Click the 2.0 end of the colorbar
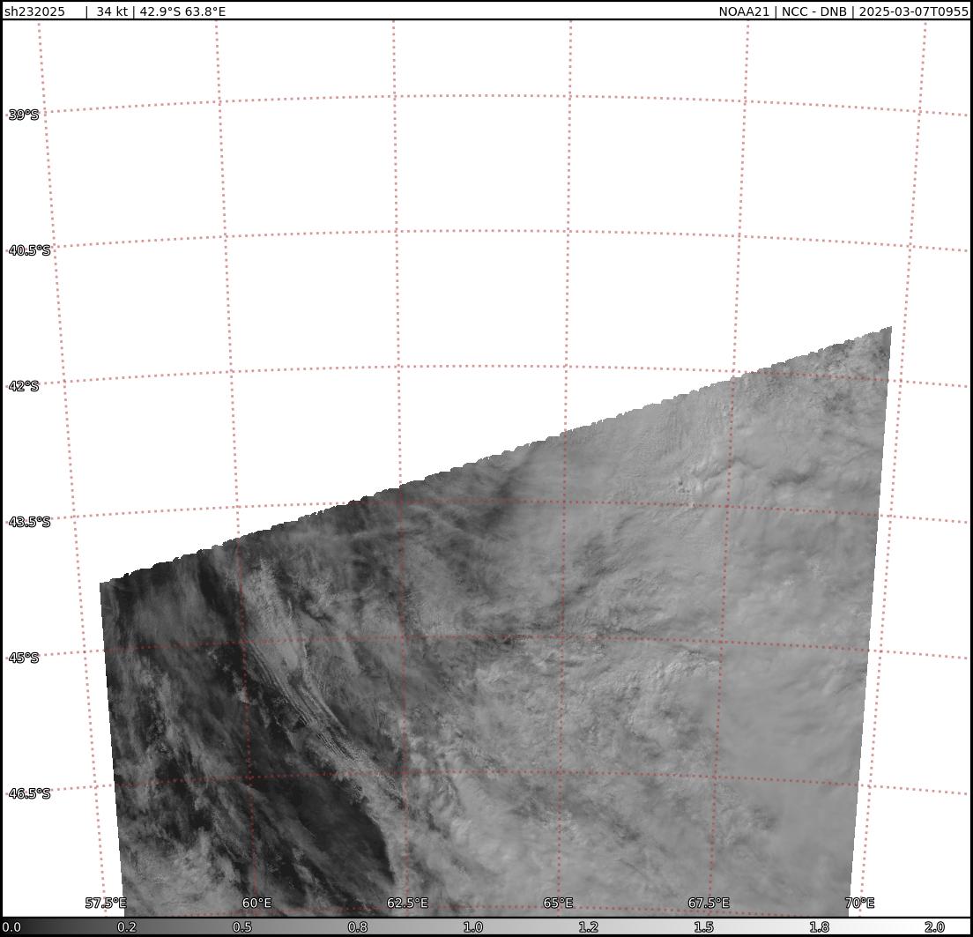 click(934, 927)
